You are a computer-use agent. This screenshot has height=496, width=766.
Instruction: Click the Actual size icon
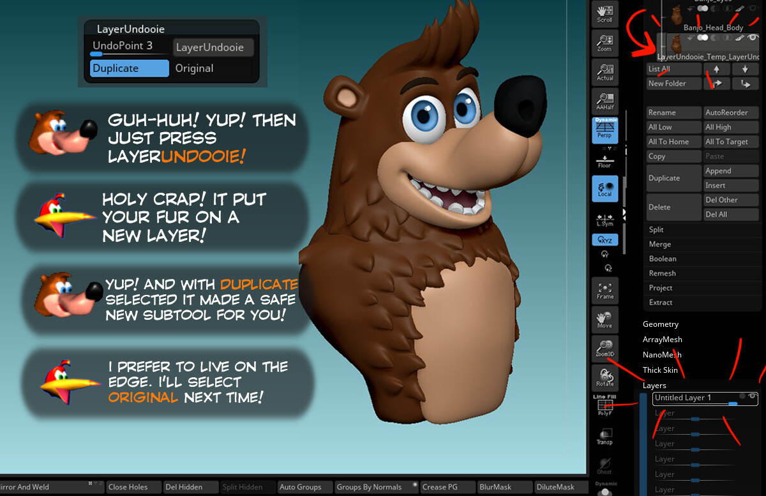[x=605, y=71]
